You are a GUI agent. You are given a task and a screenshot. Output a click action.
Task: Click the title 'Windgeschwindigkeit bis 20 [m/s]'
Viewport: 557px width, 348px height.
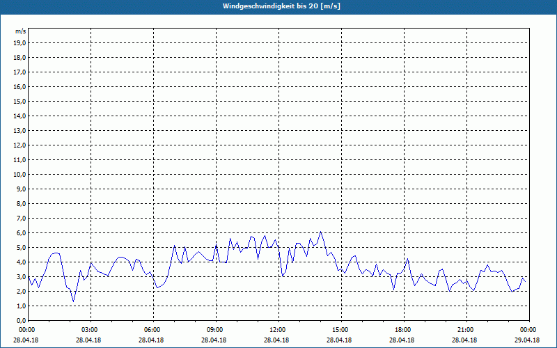(x=281, y=6)
